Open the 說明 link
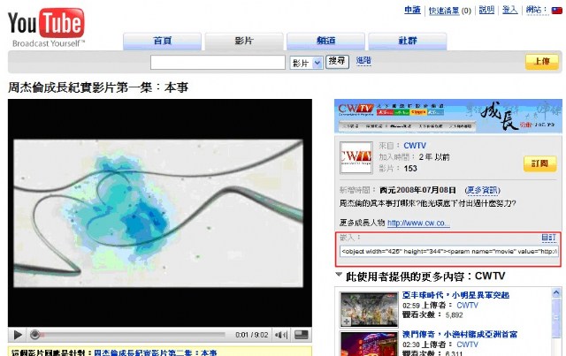The height and width of the screenshot is (356, 566). tap(486, 10)
